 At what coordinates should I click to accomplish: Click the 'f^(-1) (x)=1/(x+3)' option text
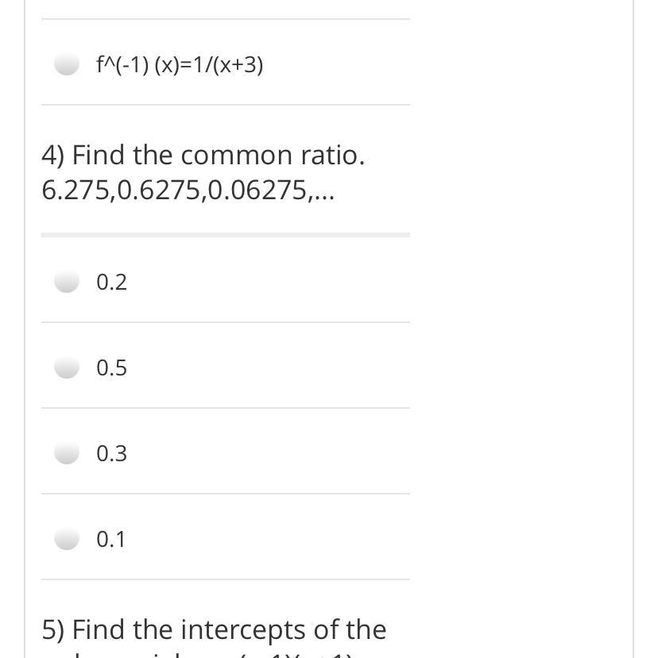point(180,65)
